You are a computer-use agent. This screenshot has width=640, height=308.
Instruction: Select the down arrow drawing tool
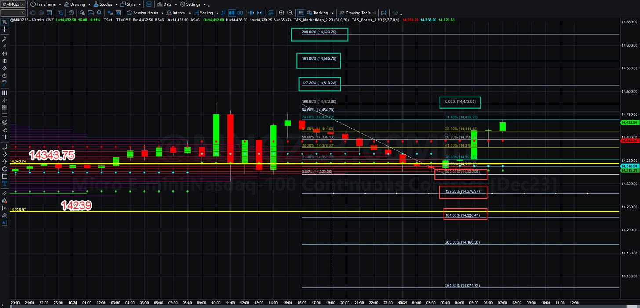[x=5, y=154]
